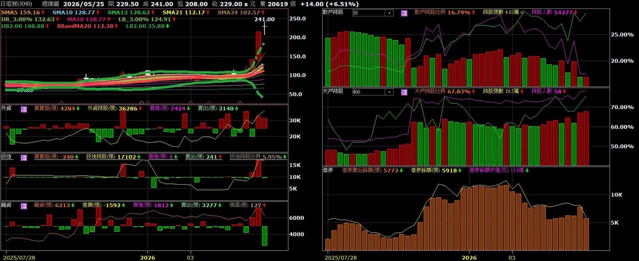Open the 散戶持股 panel purple list icon

pos(404,12)
